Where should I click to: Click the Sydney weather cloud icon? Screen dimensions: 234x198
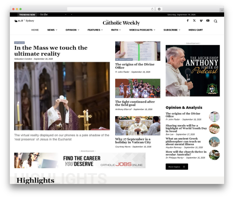point(16,21)
